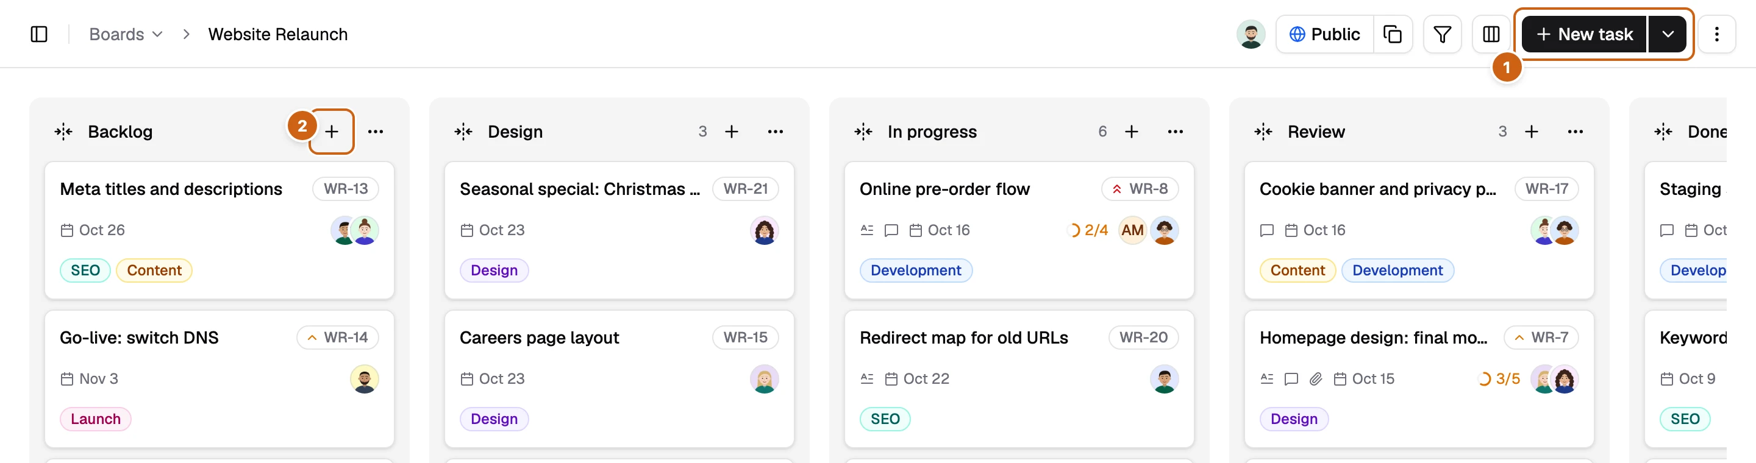
Task: Add a task to Backlog column
Action: pos(331,132)
